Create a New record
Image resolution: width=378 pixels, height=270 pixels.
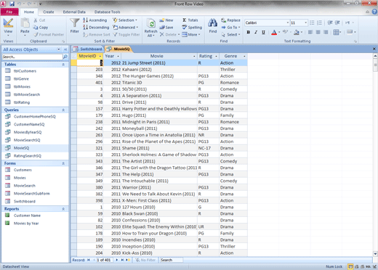[x=166, y=20]
